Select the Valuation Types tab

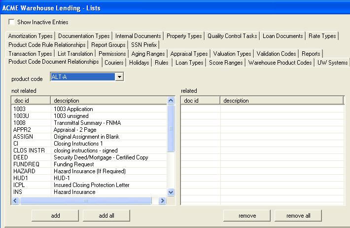click(x=232, y=54)
